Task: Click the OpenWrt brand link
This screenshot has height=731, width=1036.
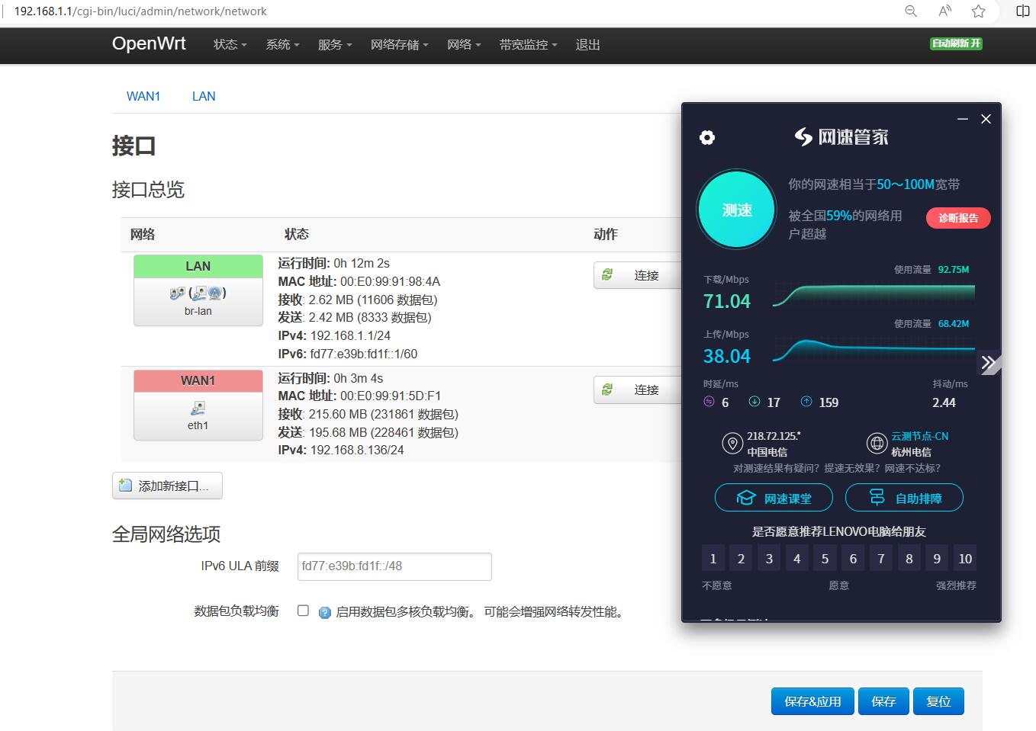Action: (149, 43)
